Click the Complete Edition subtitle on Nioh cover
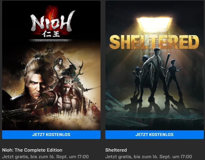This screenshot has width=205, height=160. click(x=51, y=40)
